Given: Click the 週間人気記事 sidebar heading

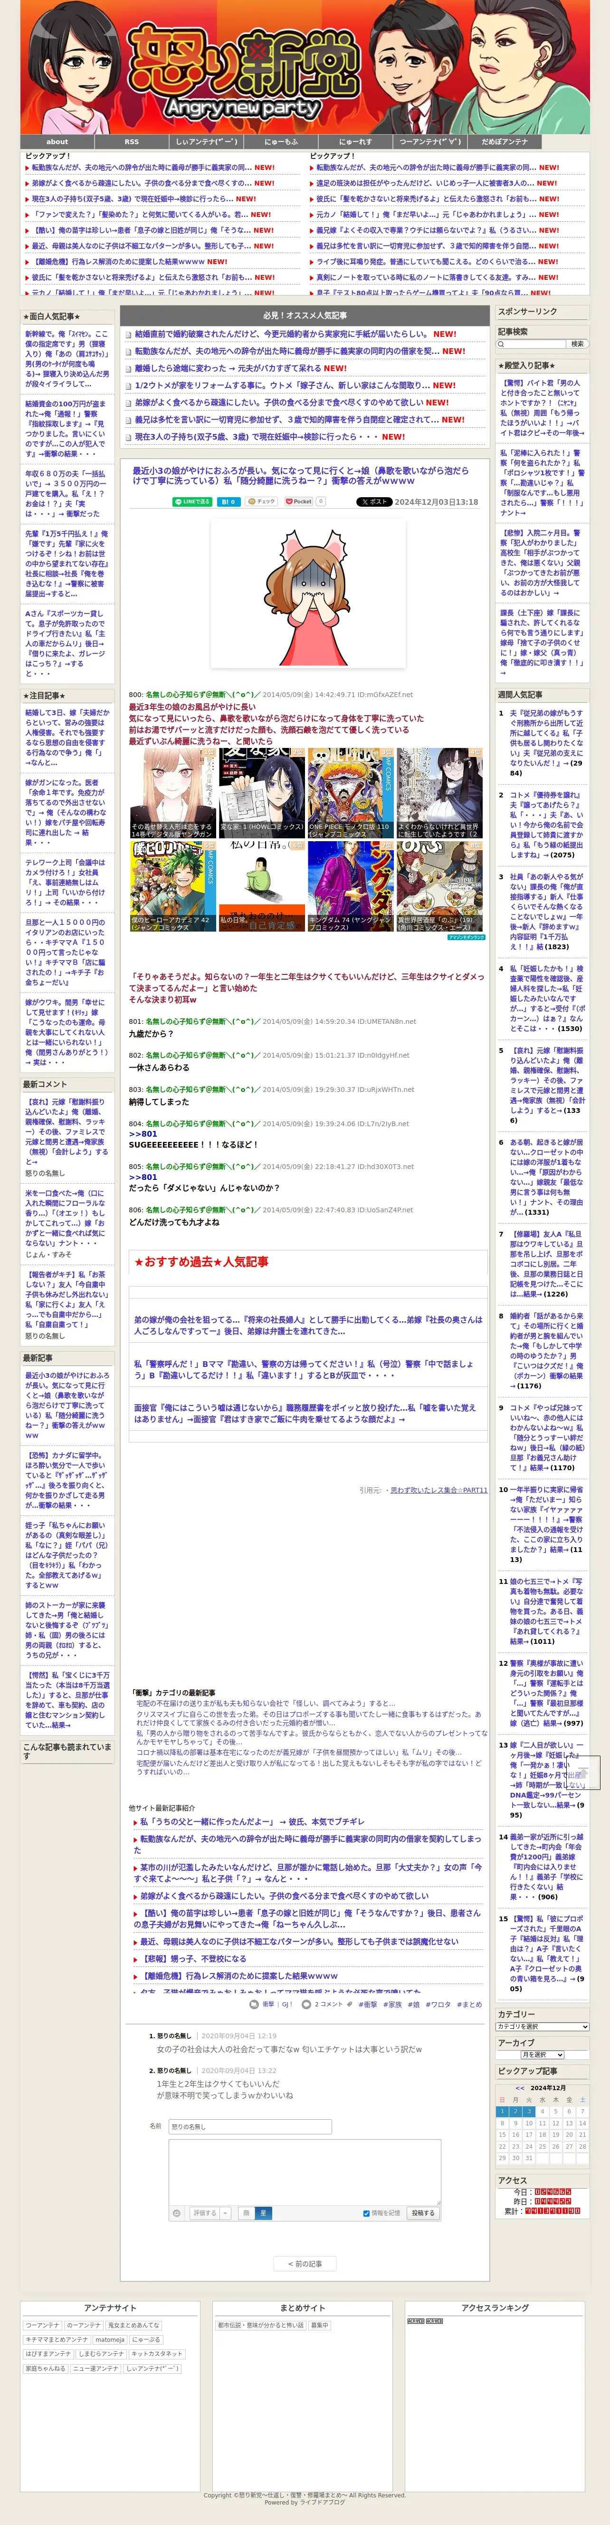Looking at the screenshot, I should tap(519, 695).
